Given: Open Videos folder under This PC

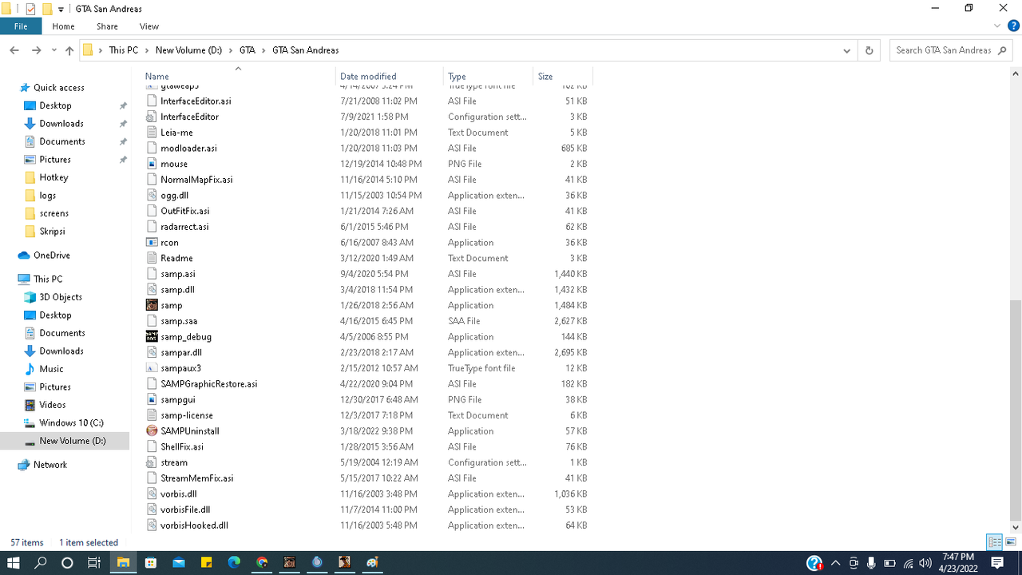Looking at the screenshot, I should pyautogui.click(x=53, y=405).
